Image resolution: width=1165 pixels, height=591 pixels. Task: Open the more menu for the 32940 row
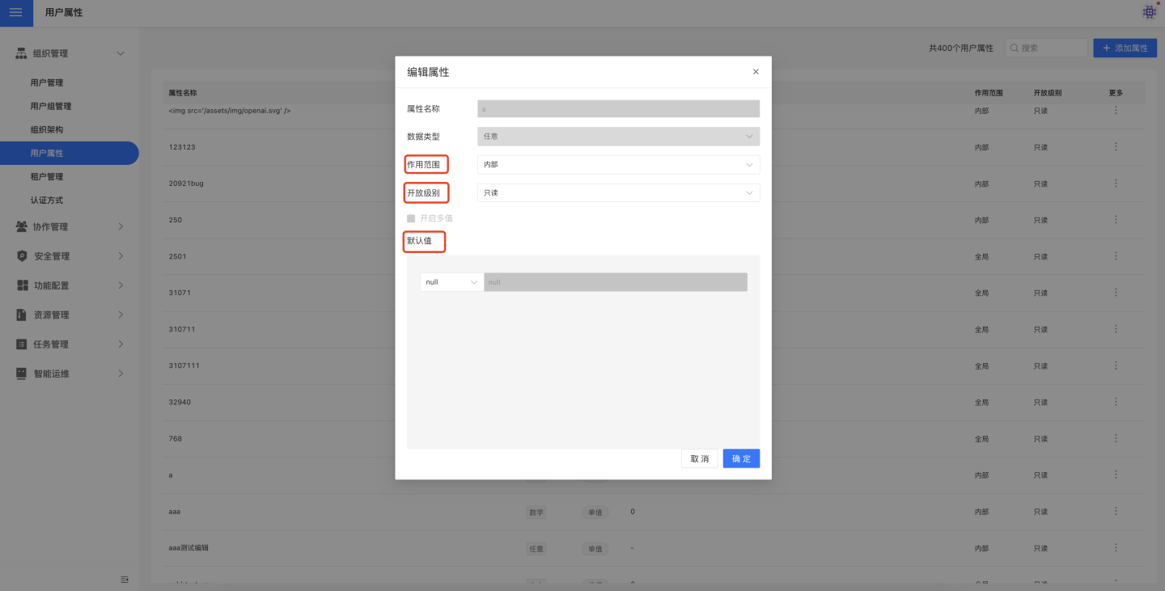point(1116,402)
